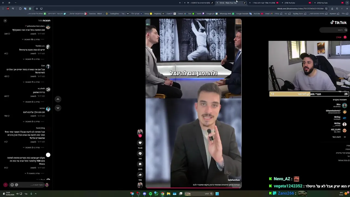The width and height of the screenshot is (350, 197).
Task: Like harel_king's comment heart showing 1
Action: [7, 142]
